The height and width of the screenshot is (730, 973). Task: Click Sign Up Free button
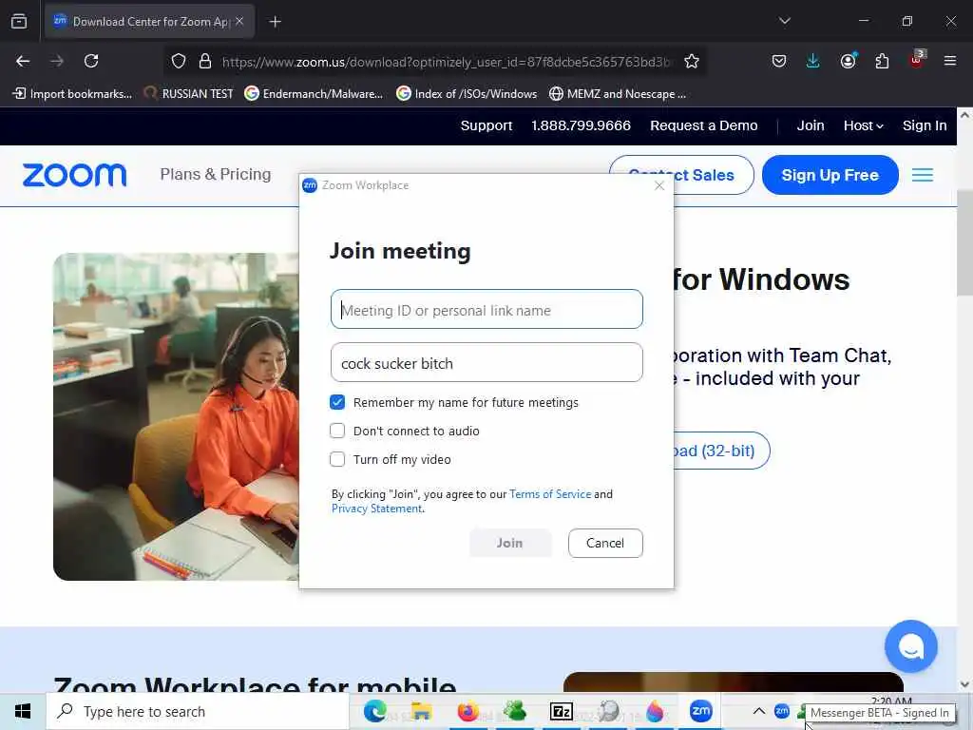pyautogui.click(x=830, y=175)
